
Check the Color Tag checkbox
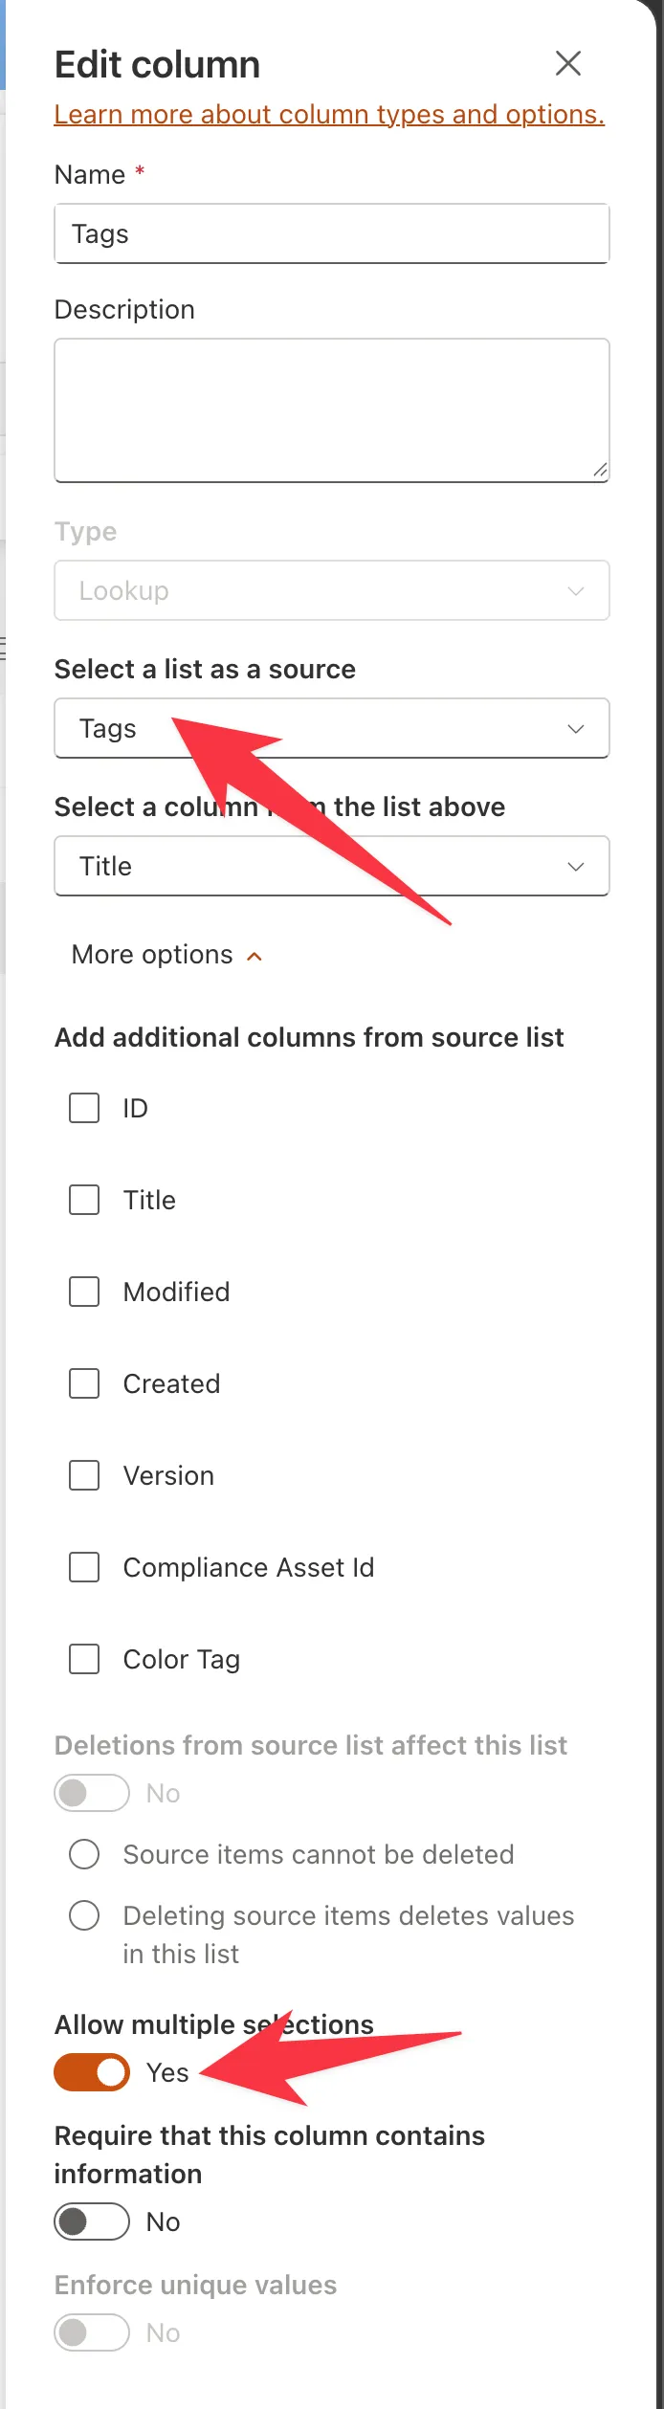(x=84, y=1659)
